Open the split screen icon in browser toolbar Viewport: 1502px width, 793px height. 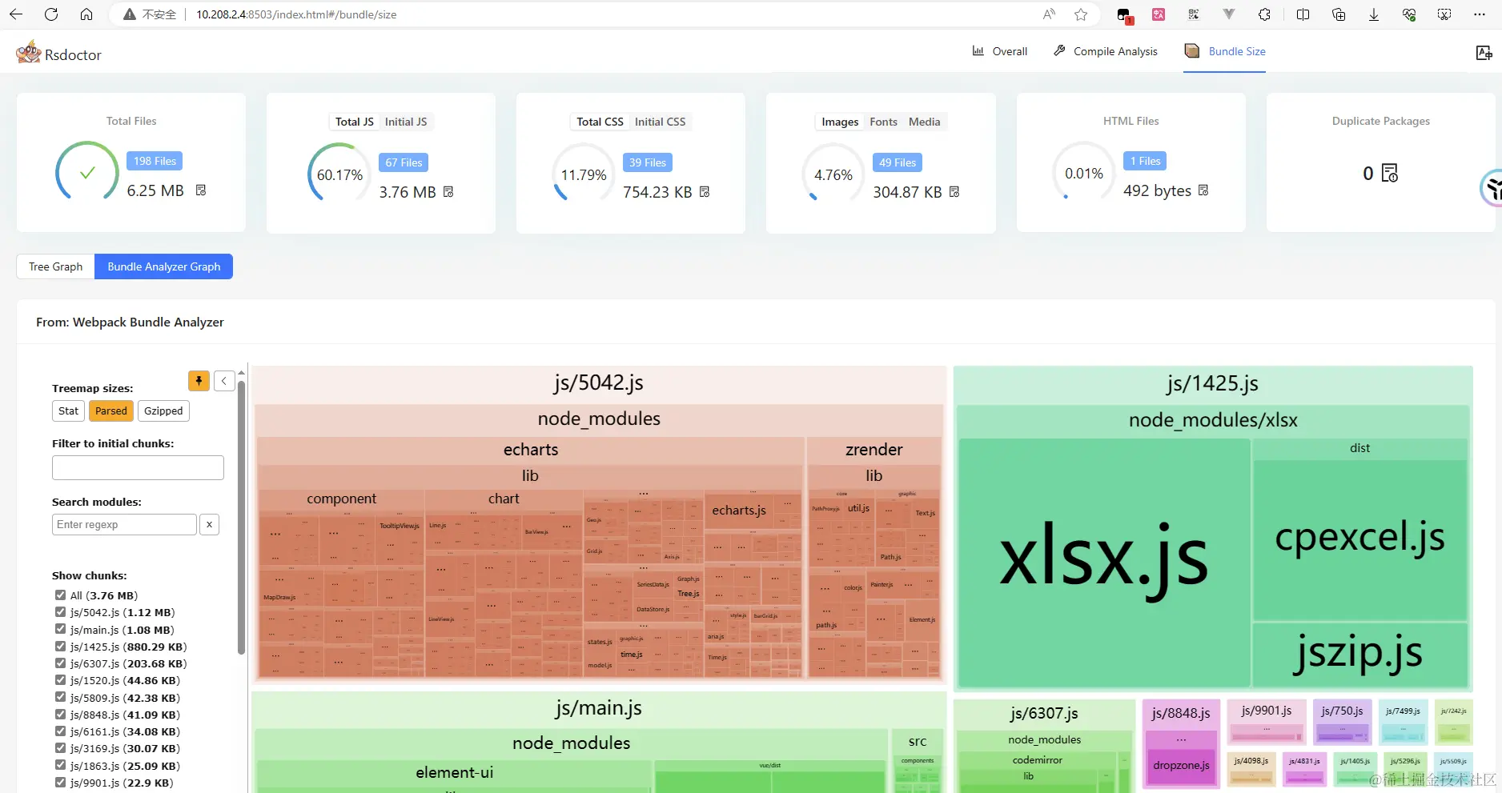tap(1303, 14)
